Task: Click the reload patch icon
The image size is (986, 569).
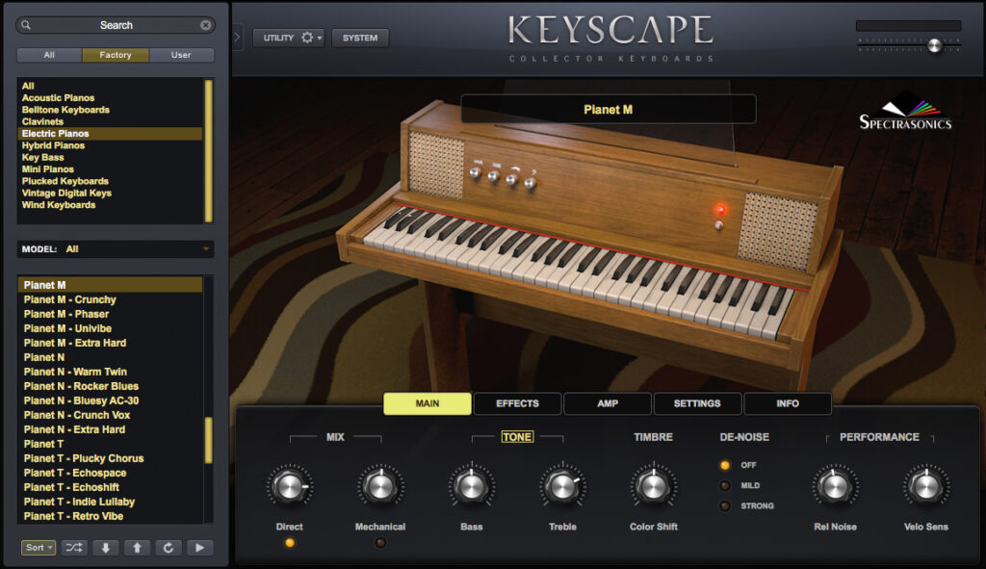Action: tap(168, 547)
